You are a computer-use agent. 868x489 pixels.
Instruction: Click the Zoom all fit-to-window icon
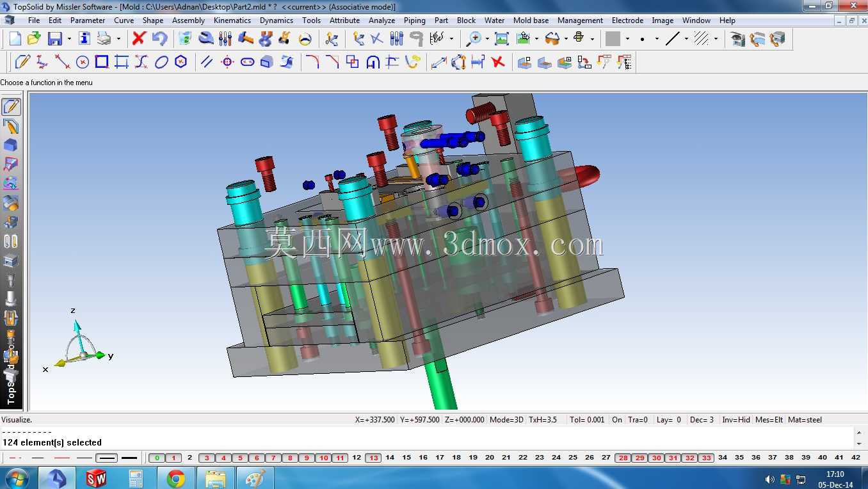pyautogui.click(x=502, y=39)
